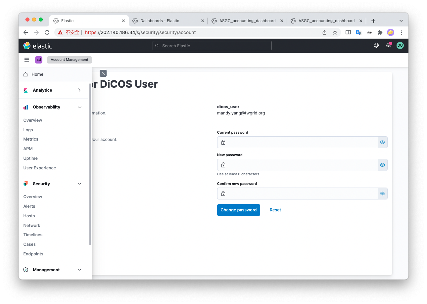This screenshot has height=304, width=427.
Task: Click into the Confirm new password field
Action: (x=298, y=194)
